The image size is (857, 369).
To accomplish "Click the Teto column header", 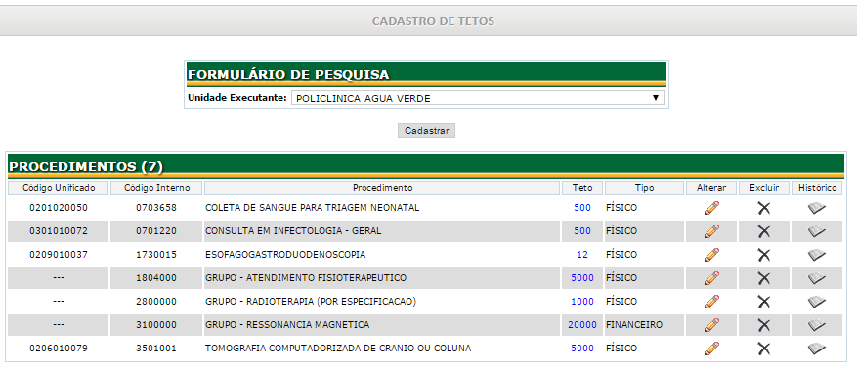I will [582, 188].
